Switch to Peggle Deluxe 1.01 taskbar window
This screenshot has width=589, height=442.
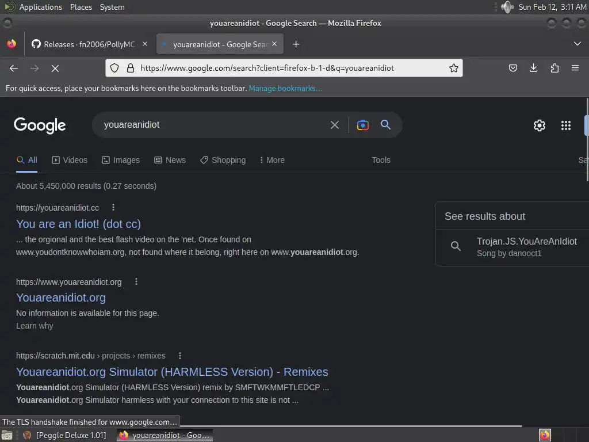[x=64, y=435]
